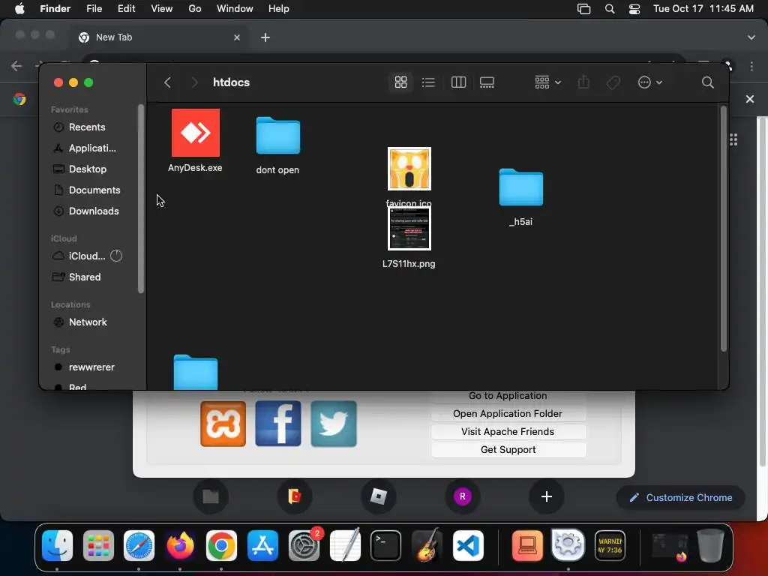The image size is (768, 576).
Task: Click Get Support button
Action: [x=508, y=450]
